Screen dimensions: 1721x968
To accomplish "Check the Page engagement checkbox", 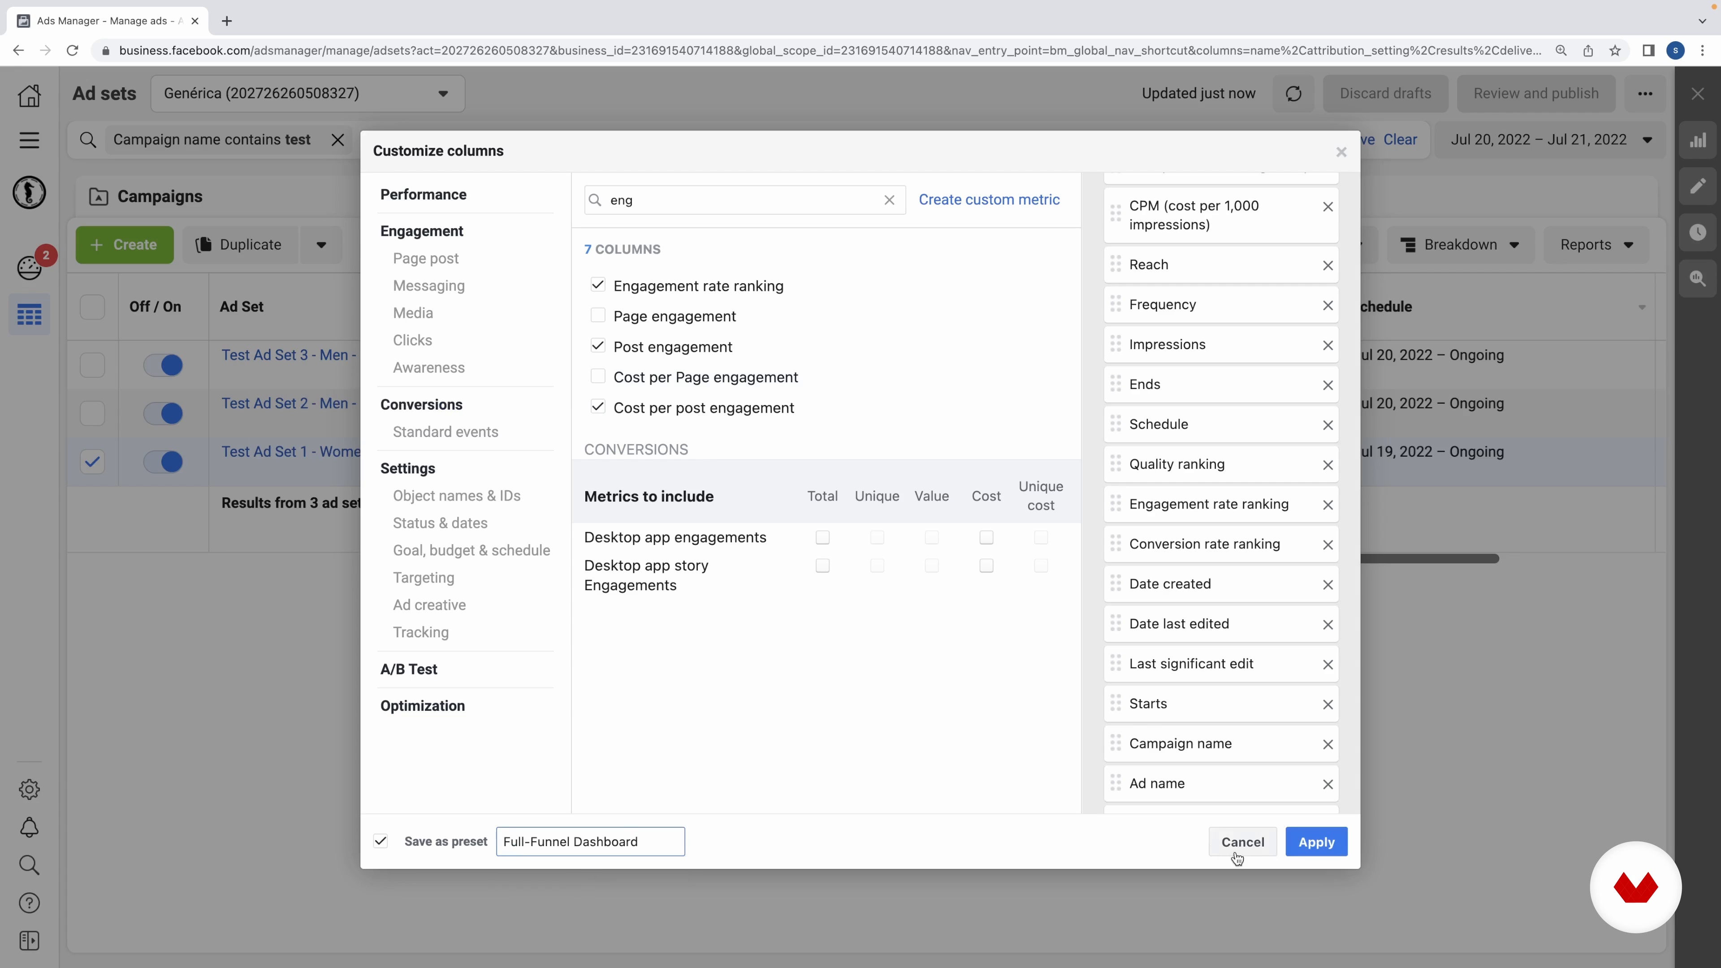I will pos(598,316).
